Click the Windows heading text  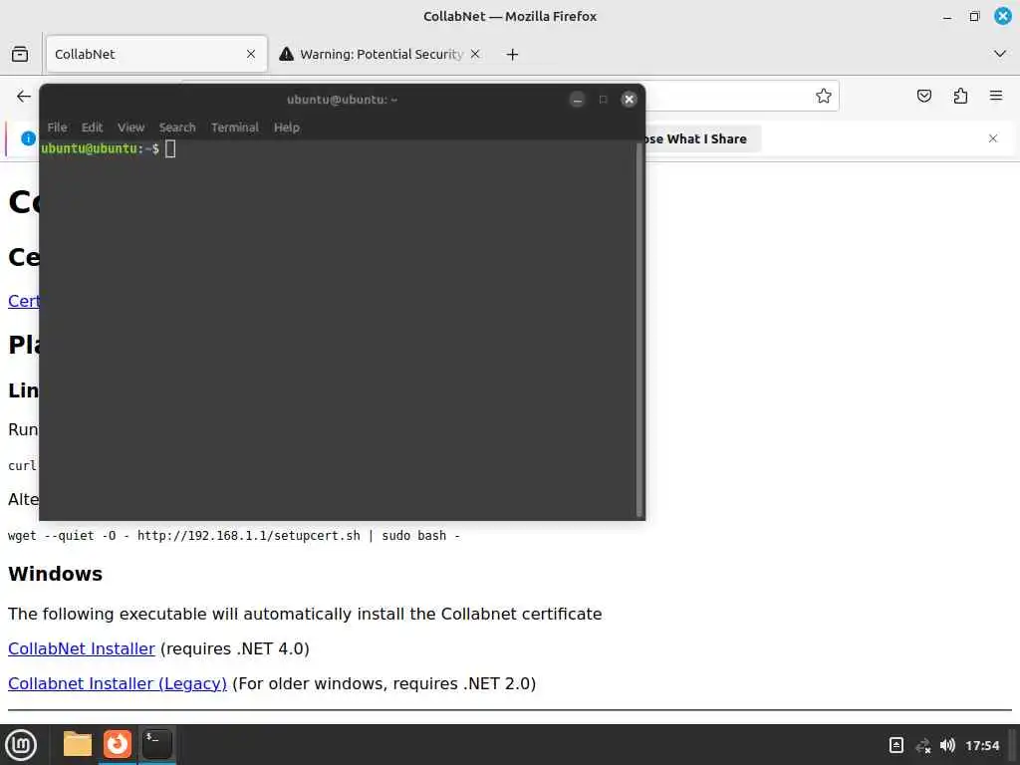pos(56,574)
